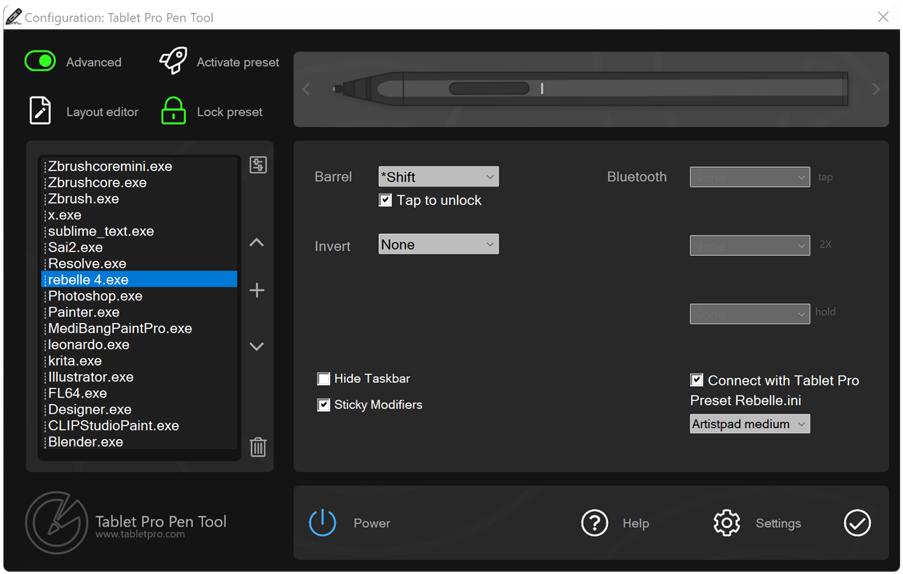Lock the current preset with the padlock icon
This screenshot has height=574, width=903.
coord(173,111)
